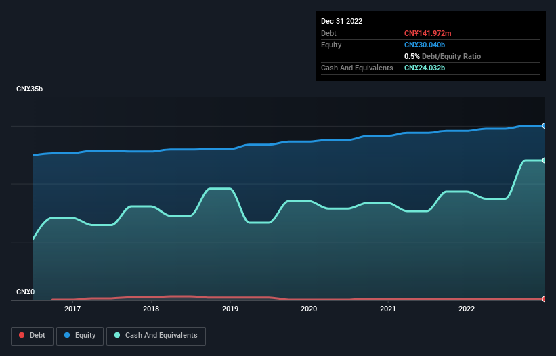Click the tooltip Equity row label
556x356 pixels.
click(x=331, y=45)
